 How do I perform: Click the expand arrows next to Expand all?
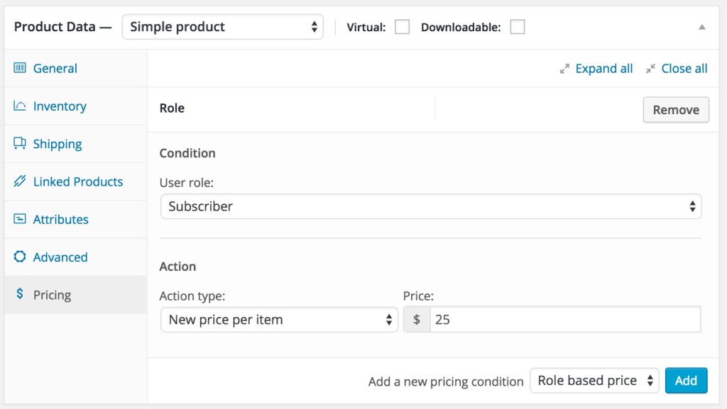click(x=564, y=68)
